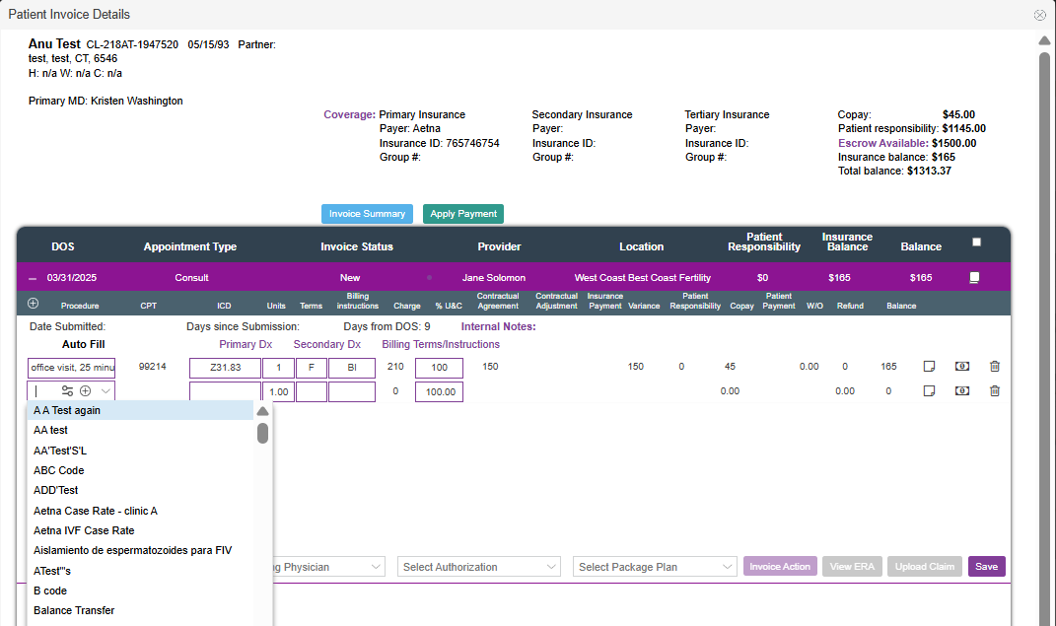Click the procedure list scrollbar thumb
Viewport: 1056px width, 626px height.
tap(262, 434)
